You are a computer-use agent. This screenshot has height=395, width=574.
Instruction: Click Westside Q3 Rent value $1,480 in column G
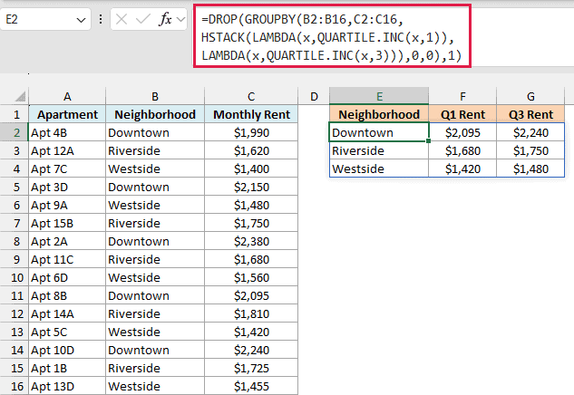pos(530,169)
